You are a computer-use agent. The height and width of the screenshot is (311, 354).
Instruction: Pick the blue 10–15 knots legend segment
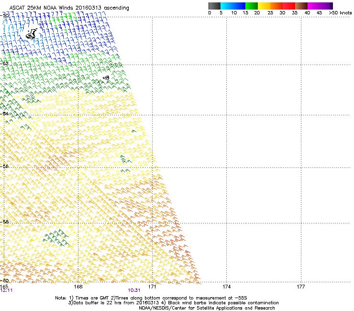[x=239, y=6]
